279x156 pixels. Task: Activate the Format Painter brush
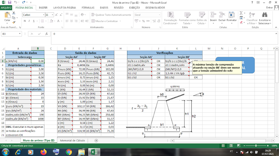[x=14, y=22]
